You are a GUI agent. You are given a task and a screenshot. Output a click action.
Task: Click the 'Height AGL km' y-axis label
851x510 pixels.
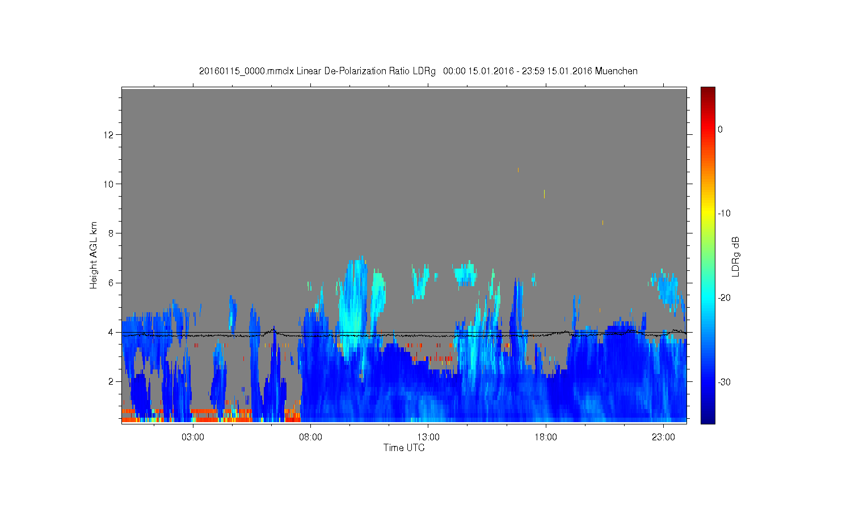pyautogui.click(x=94, y=255)
